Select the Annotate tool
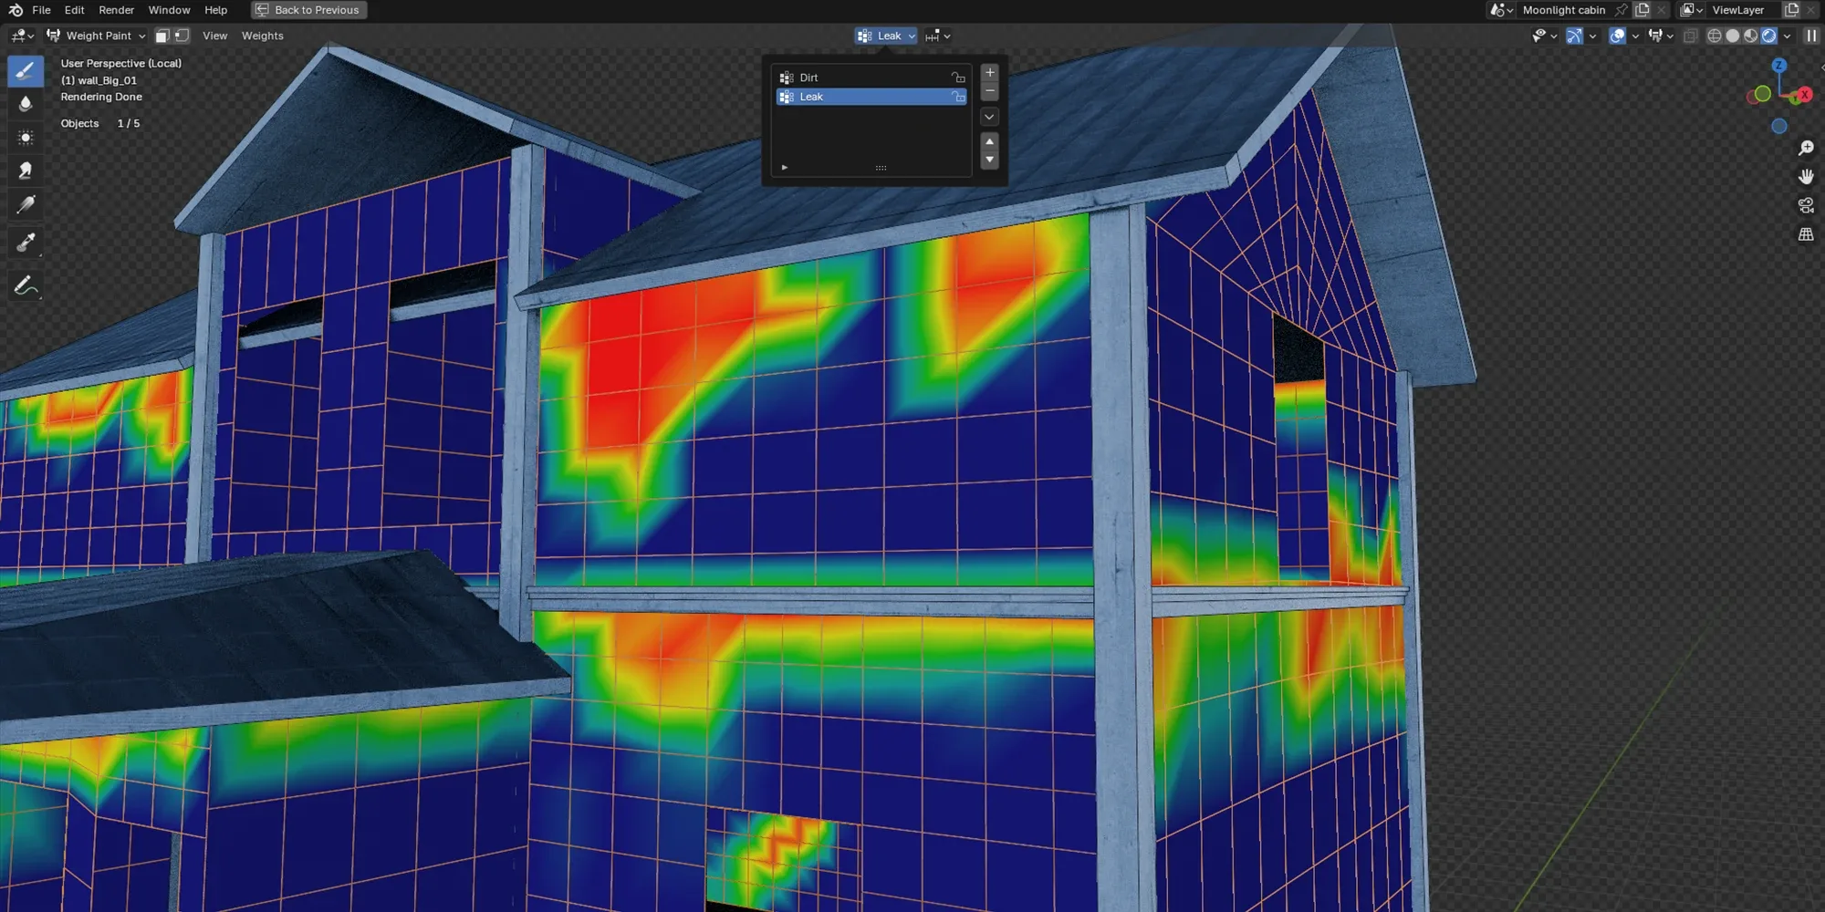Viewport: 1825px width, 912px height. [x=25, y=285]
